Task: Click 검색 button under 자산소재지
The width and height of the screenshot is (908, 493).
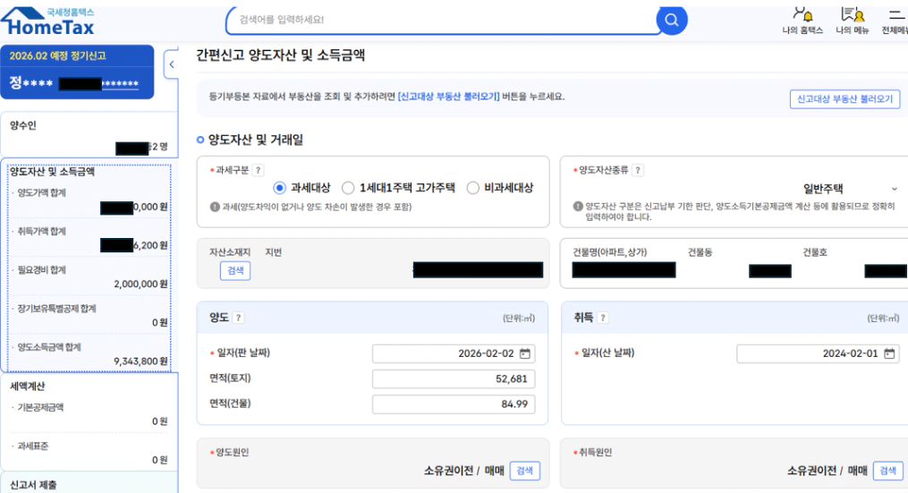Action: click(235, 270)
